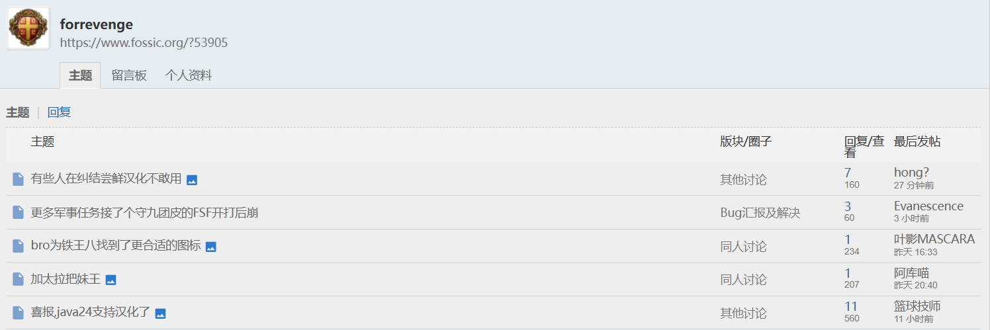
Task: Click the document icon beside 更多军事任务 thread
Action: pos(19,213)
